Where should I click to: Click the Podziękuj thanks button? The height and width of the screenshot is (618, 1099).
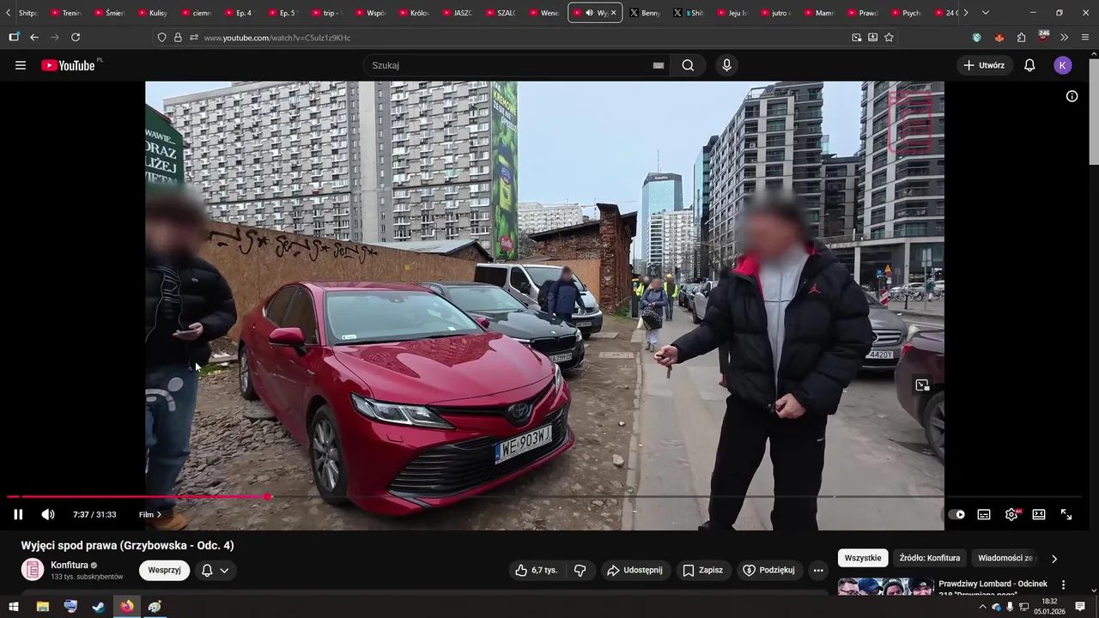768,570
